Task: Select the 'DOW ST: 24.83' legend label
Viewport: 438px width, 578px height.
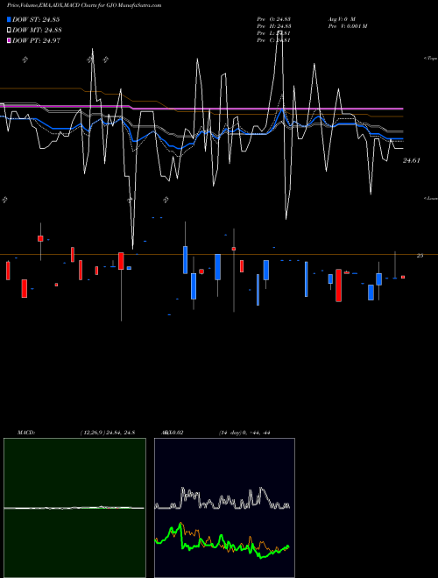Action: tap(36, 19)
